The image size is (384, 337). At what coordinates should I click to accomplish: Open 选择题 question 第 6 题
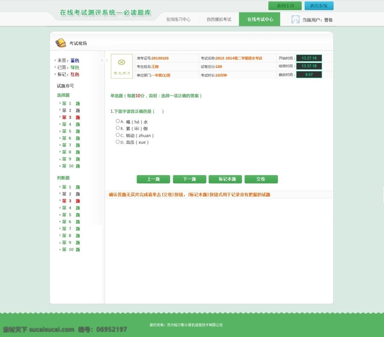point(71,138)
